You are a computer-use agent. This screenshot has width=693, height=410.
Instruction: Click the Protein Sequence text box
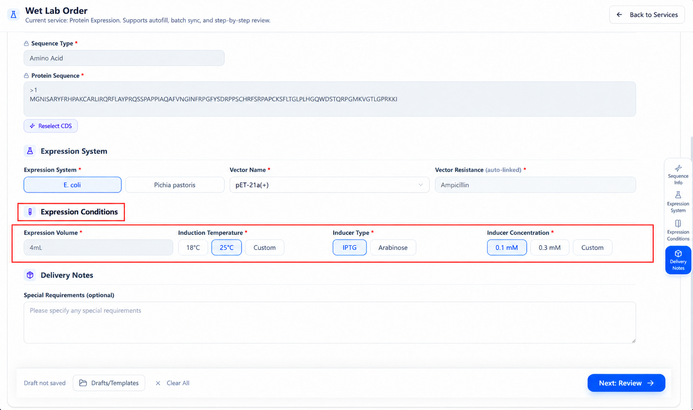point(330,99)
